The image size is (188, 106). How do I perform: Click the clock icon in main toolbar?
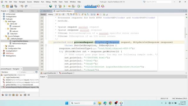pyautogui.click(x=79, y=6)
